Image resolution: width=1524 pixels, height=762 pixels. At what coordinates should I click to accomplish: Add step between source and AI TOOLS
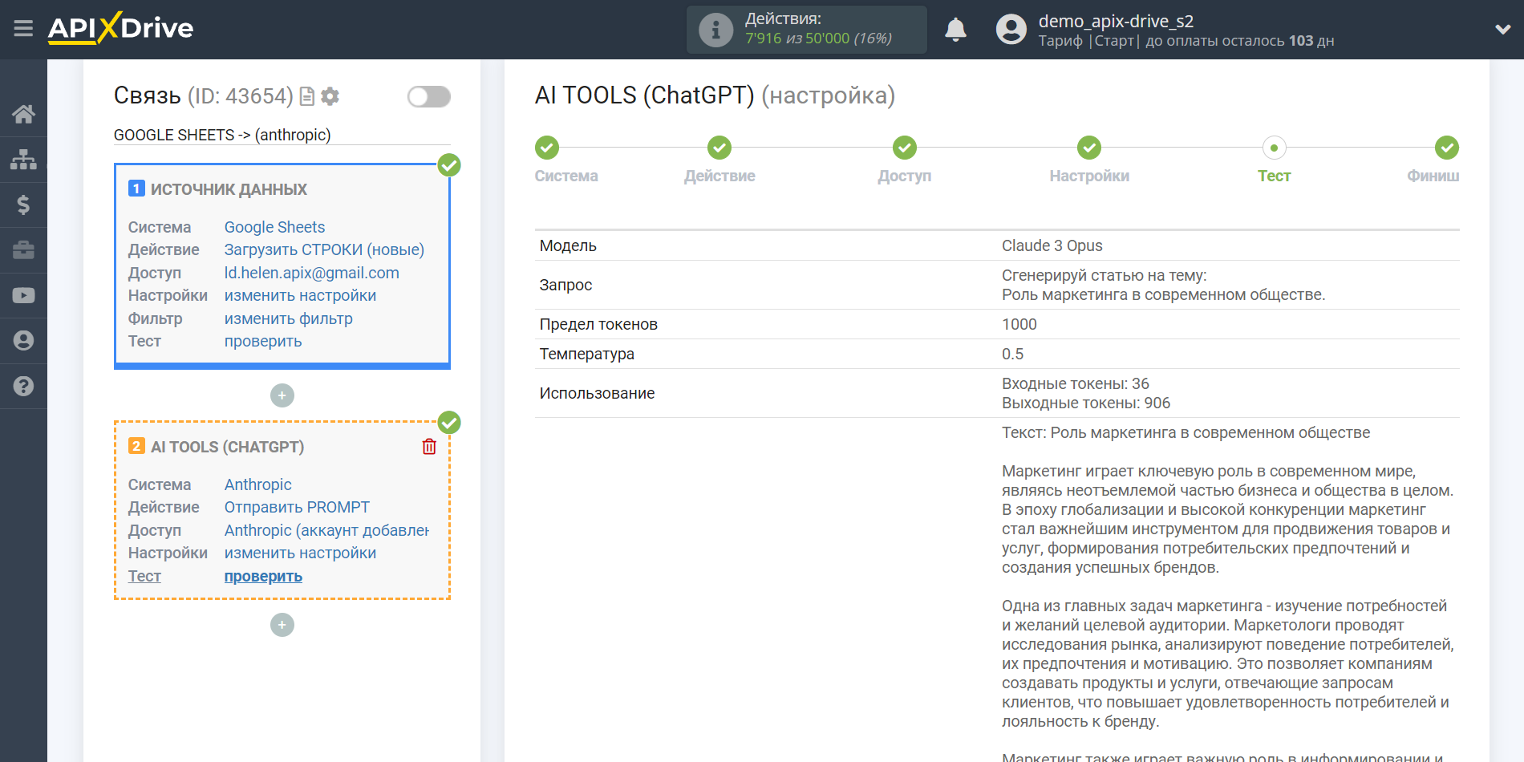click(x=282, y=395)
